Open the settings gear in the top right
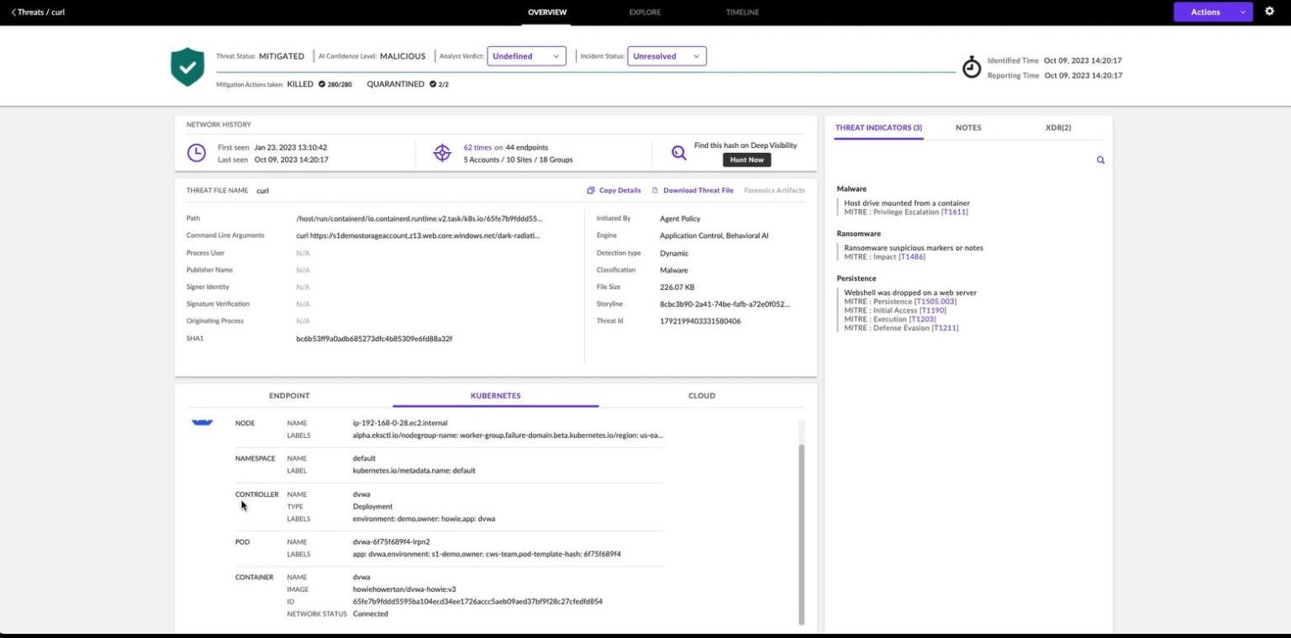This screenshot has width=1291, height=638. pyautogui.click(x=1269, y=12)
